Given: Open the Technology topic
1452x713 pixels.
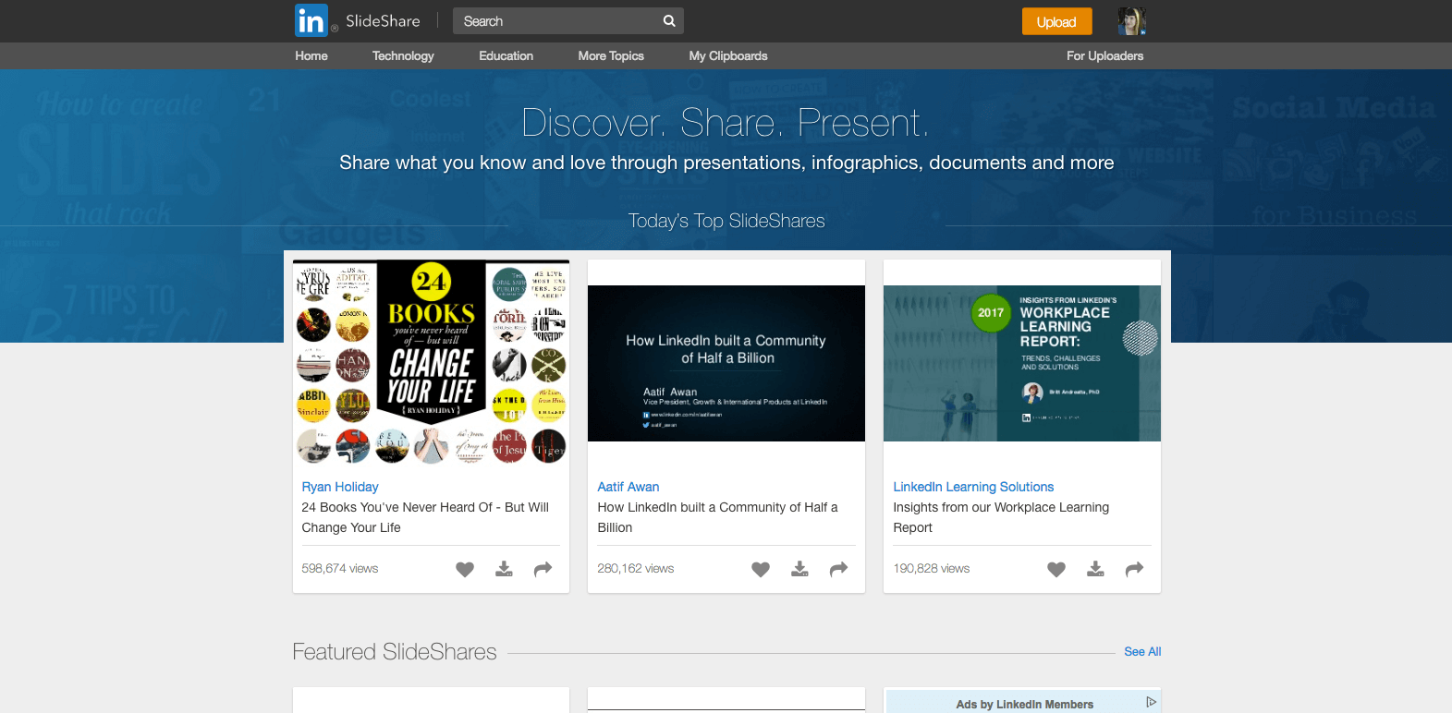Looking at the screenshot, I should [x=403, y=56].
